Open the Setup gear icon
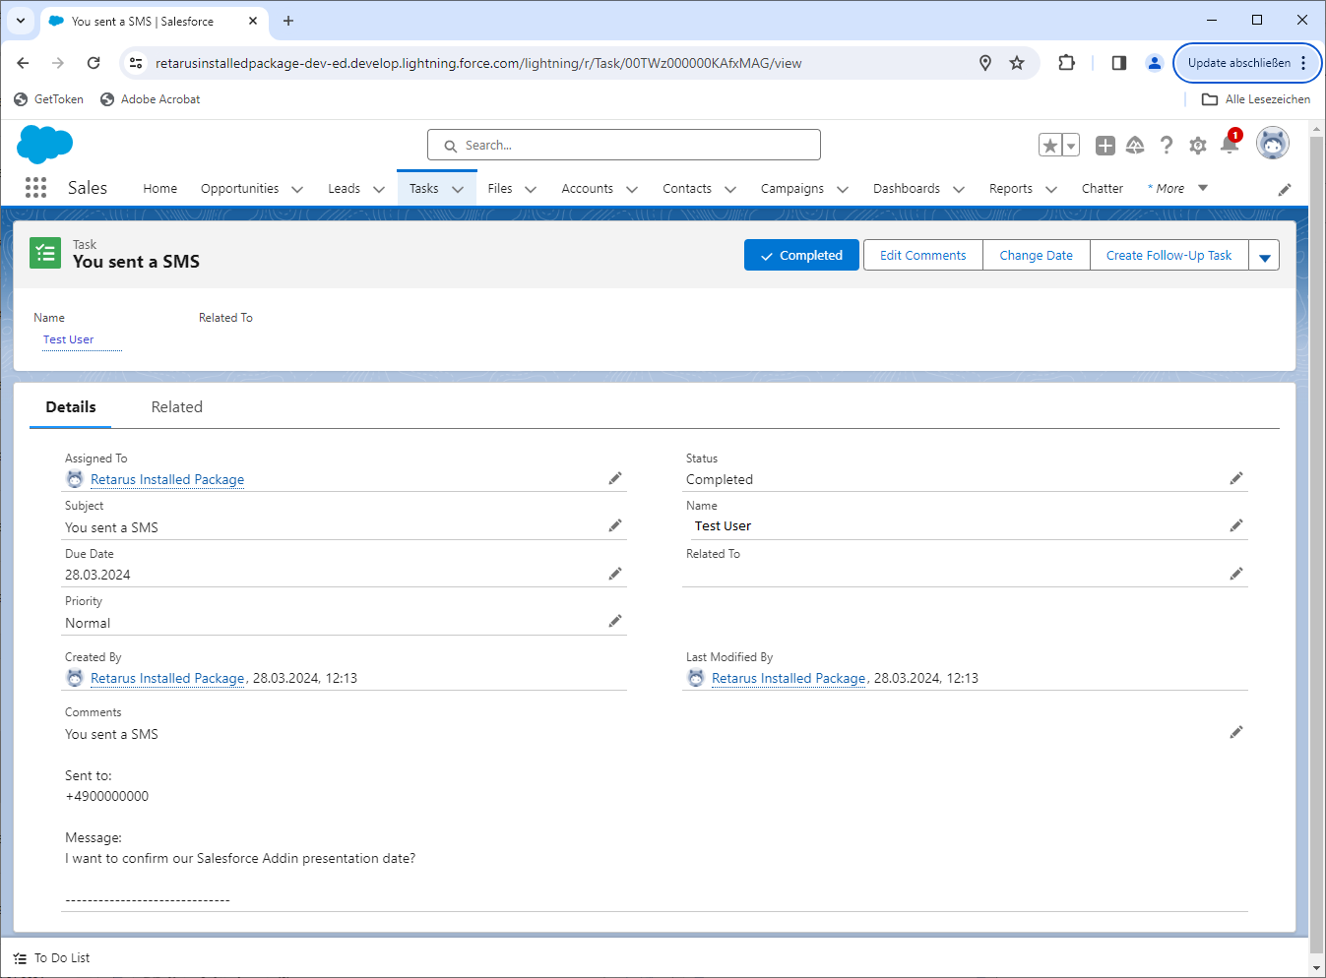Viewport: 1326px width, 978px height. [1197, 146]
